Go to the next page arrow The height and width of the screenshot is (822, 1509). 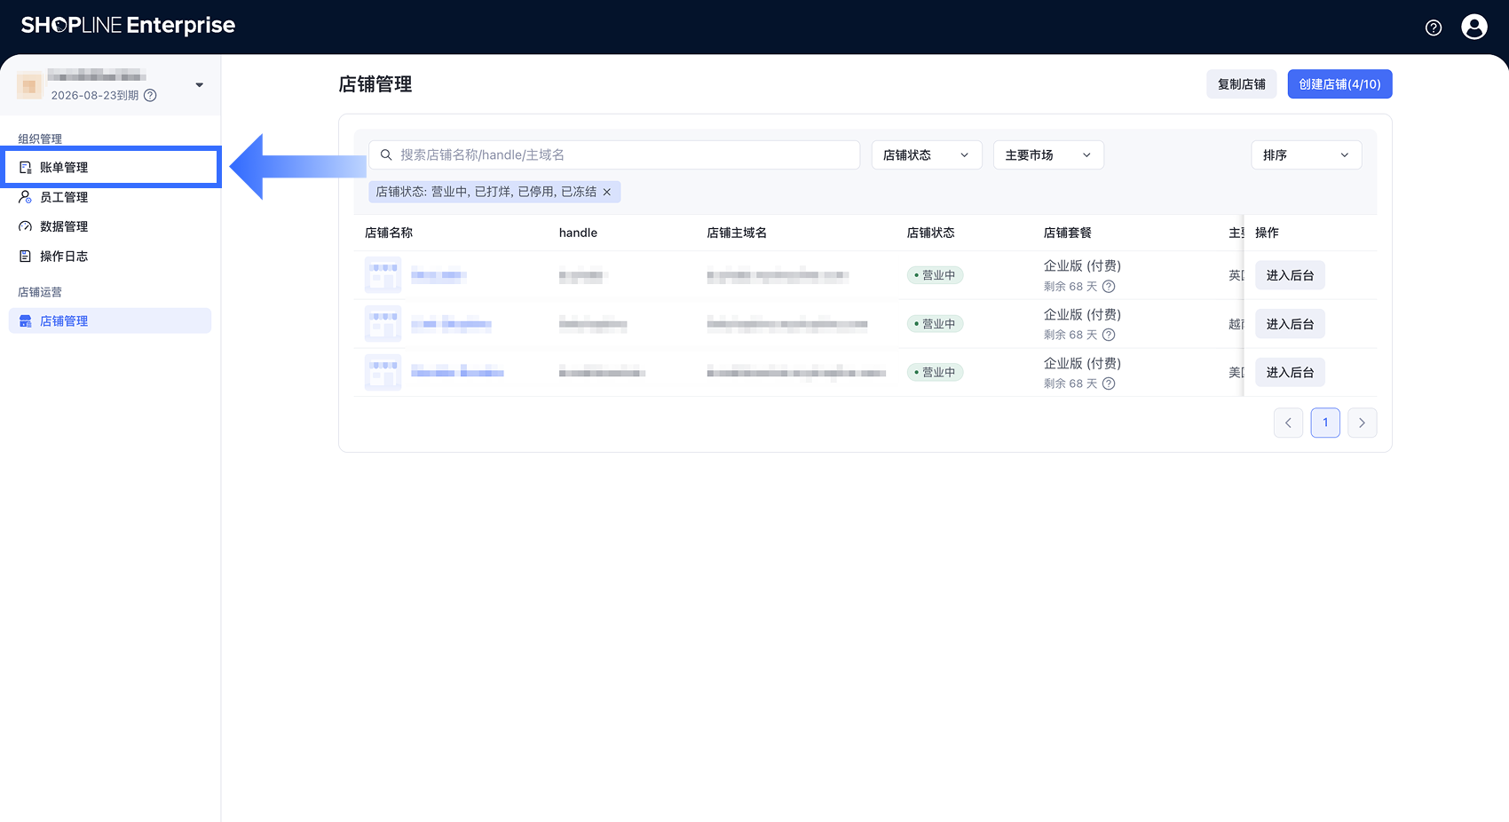point(1362,423)
